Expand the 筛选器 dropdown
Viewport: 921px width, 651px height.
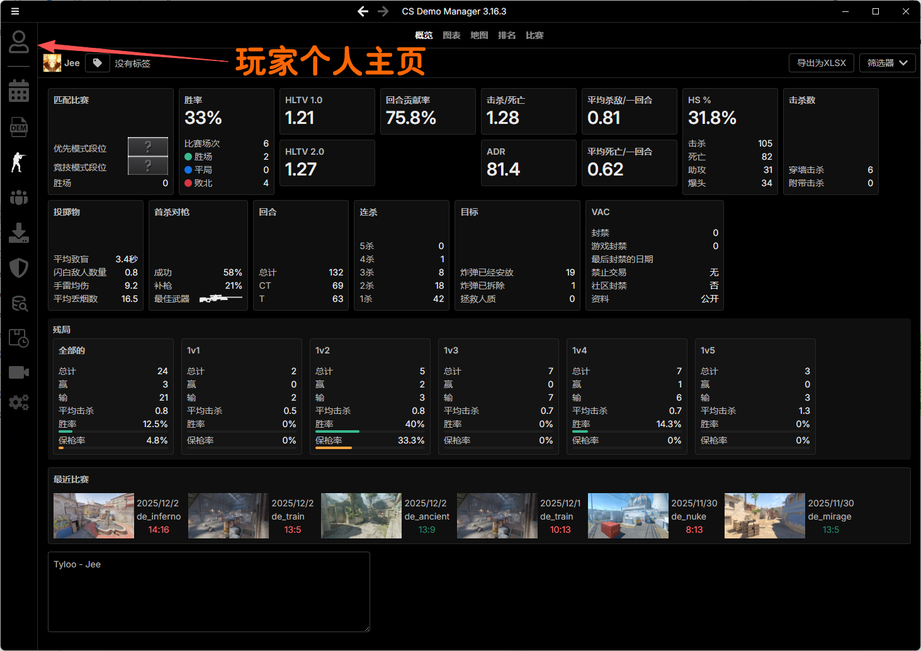point(887,63)
